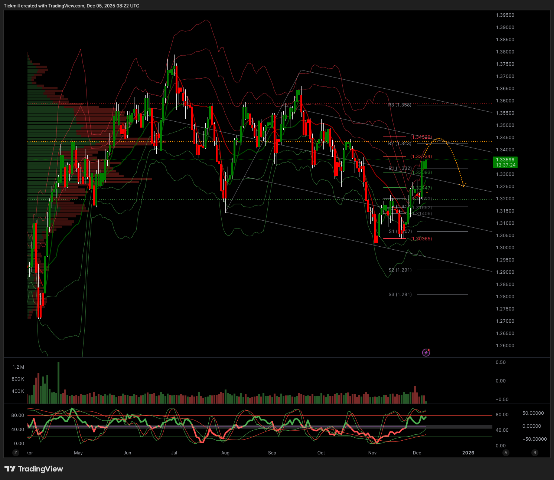This screenshot has width=554, height=480.
Task: Select the S2 (1.291) support label
Action: pos(400,270)
